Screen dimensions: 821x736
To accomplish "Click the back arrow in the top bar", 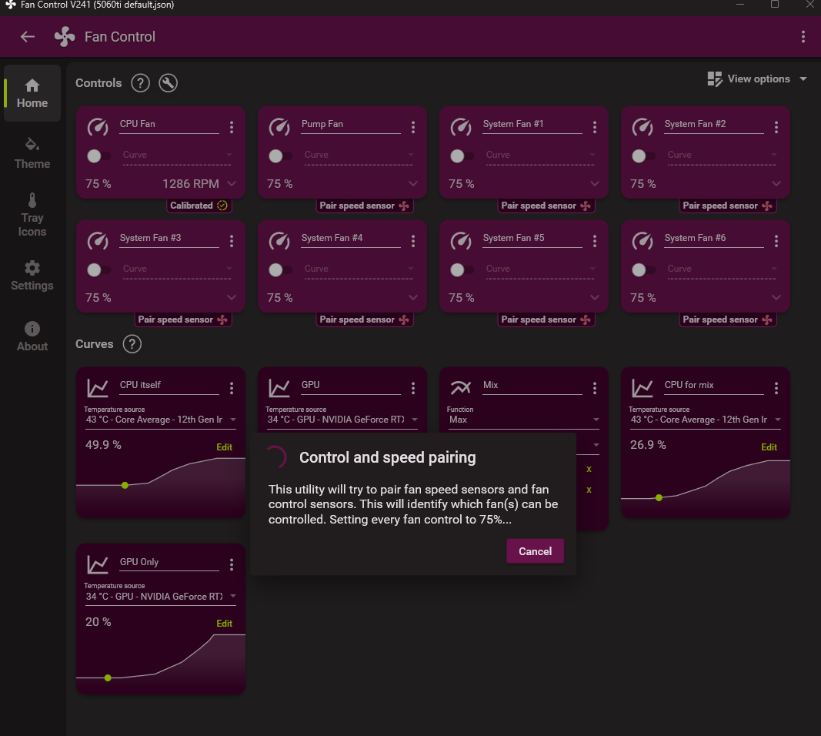I will (28, 36).
